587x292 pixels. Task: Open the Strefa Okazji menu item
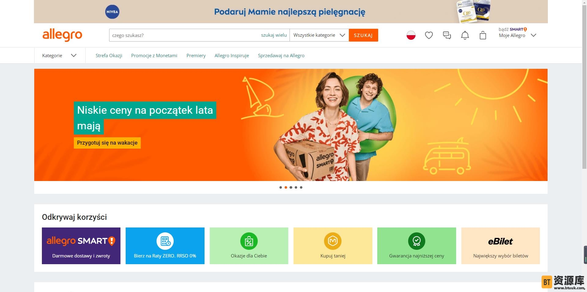109,56
